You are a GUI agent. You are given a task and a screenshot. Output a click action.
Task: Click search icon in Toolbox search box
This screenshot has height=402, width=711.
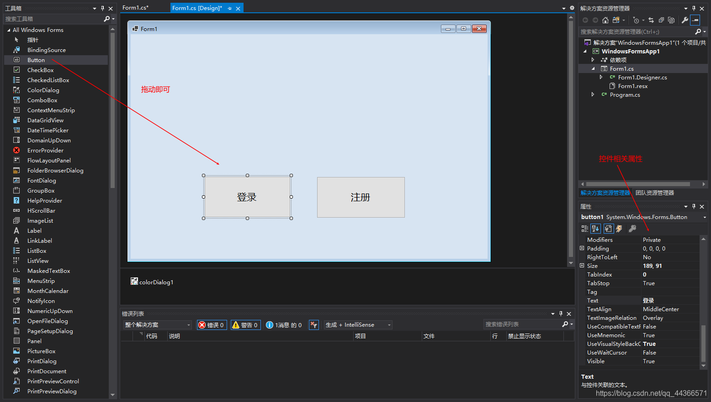coord(106,19)
